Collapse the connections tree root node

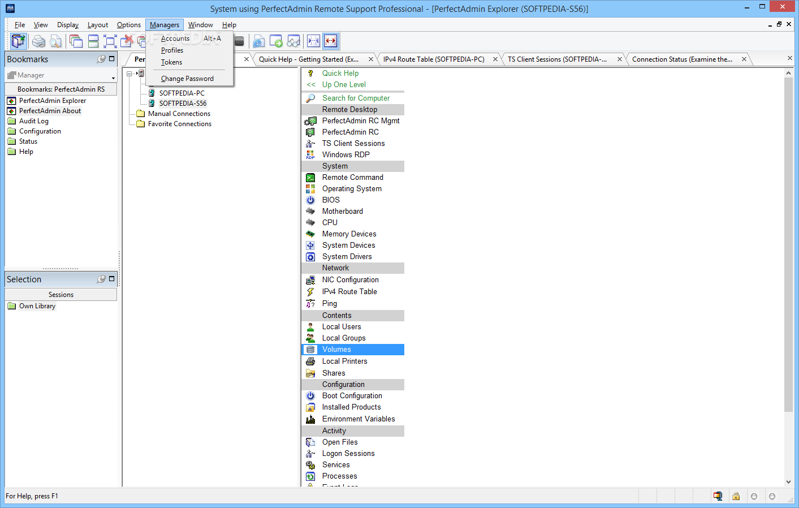click(129, 74)
